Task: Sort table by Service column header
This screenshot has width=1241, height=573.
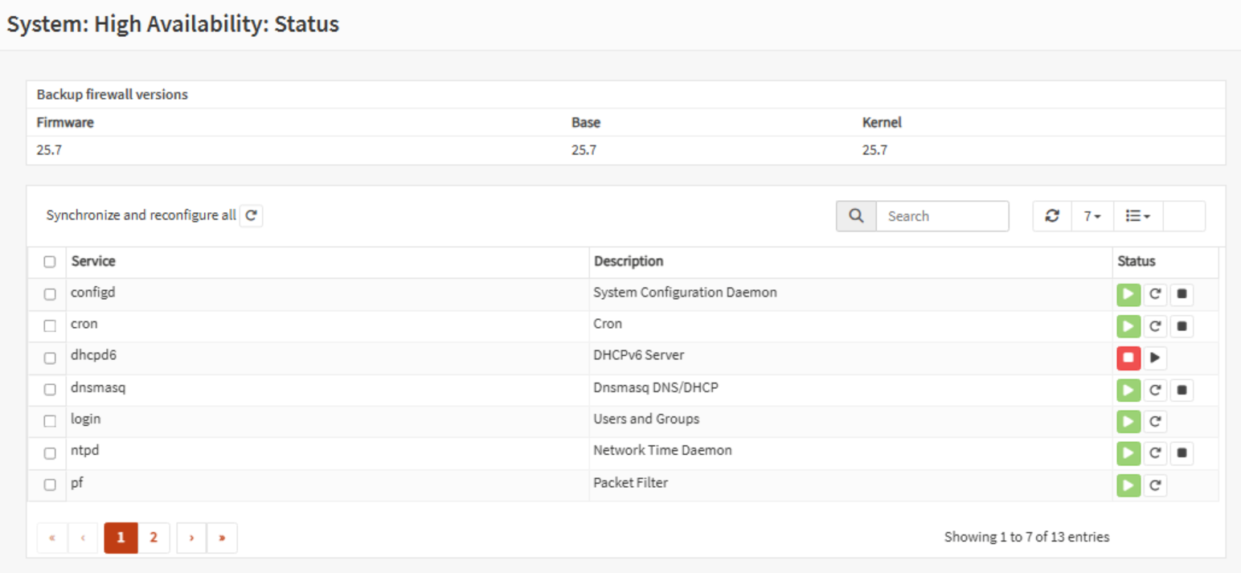Action: pyautogui.click(x=93, y=261)
